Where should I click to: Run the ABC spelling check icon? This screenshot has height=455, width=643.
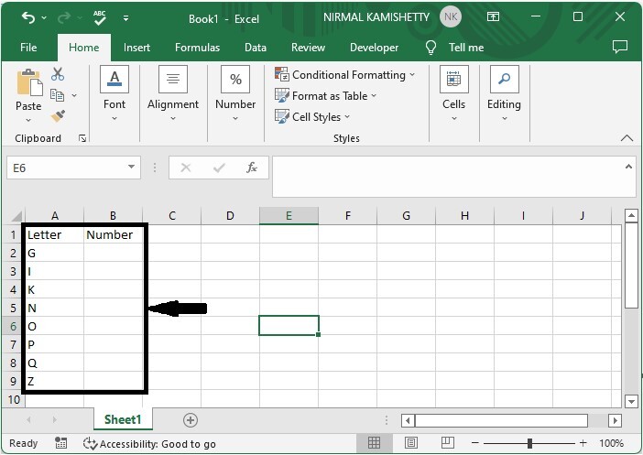point(99,17)
